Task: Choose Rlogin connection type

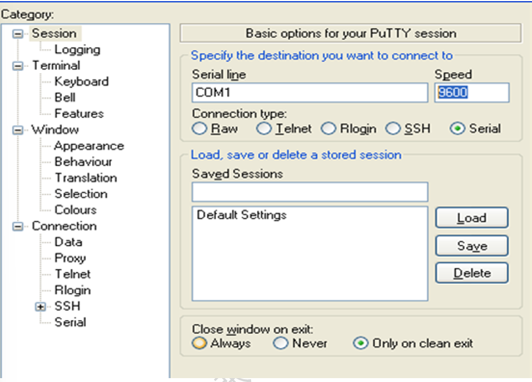Action: pos(328,129)
